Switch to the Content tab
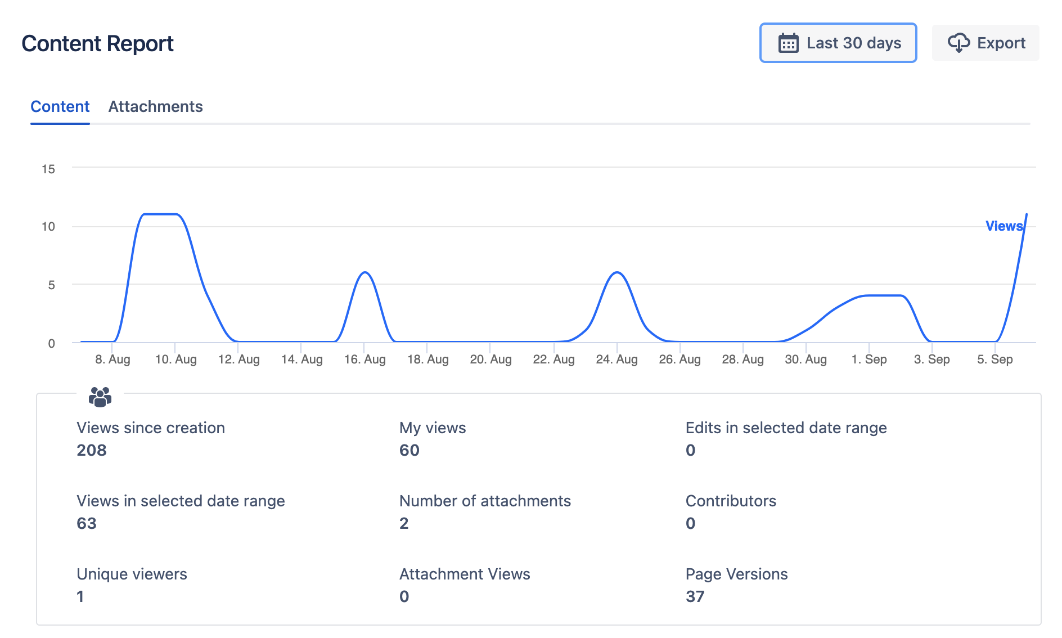The height and width of the screenshot is (638, 1062). (60, 106)
